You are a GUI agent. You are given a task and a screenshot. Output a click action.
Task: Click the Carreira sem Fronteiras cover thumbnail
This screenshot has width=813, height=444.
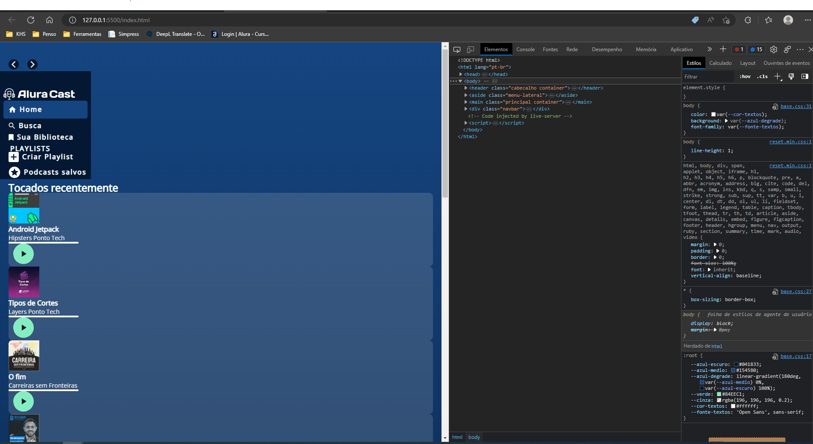pos(24,356)
